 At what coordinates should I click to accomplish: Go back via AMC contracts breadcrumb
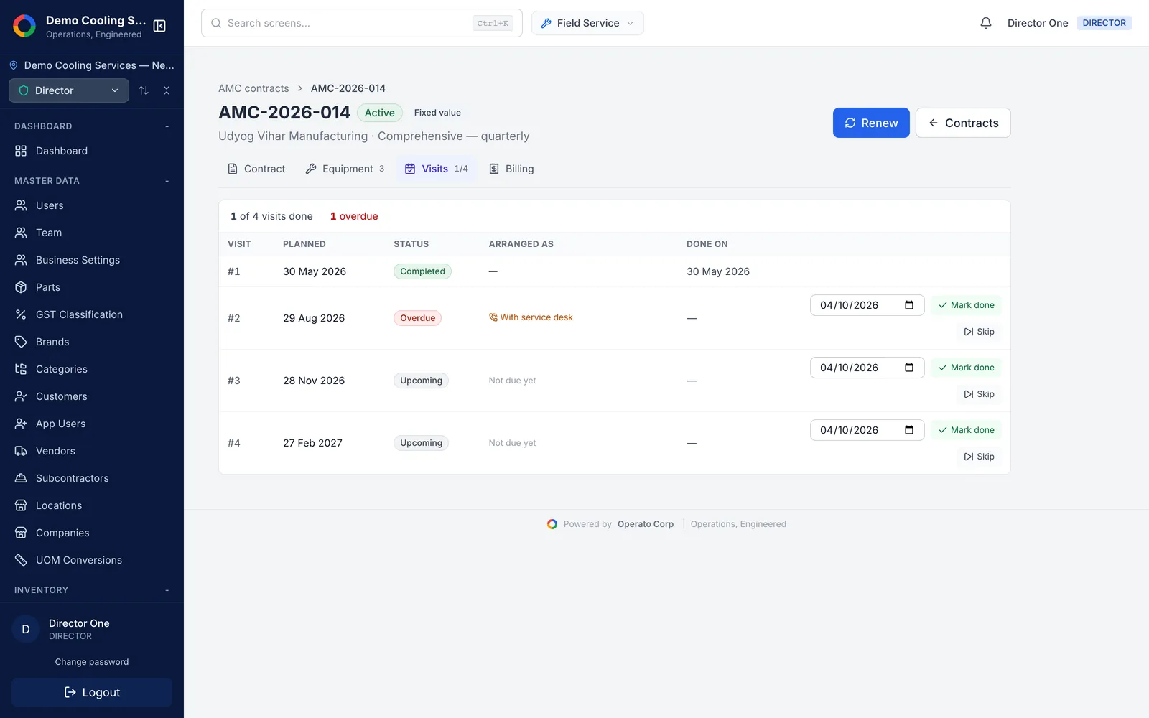click(253, 88)
